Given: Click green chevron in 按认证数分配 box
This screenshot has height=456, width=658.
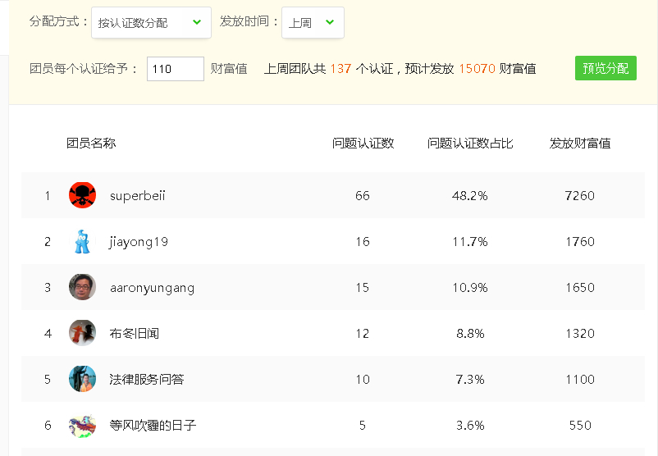Looking at the screenshot, I should (x=197, y=22).
